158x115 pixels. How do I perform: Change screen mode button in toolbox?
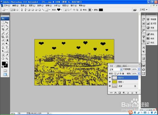tap(5, 75)
